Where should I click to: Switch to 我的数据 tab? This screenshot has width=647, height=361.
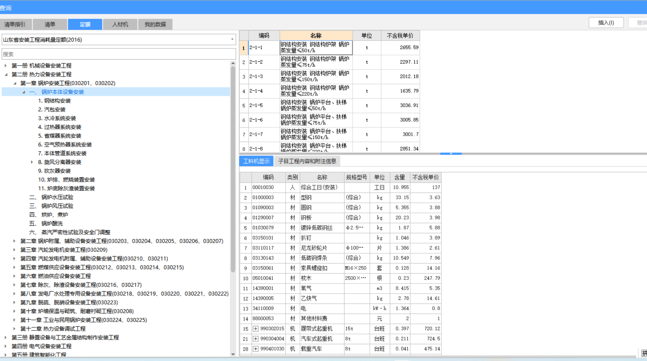155,24
